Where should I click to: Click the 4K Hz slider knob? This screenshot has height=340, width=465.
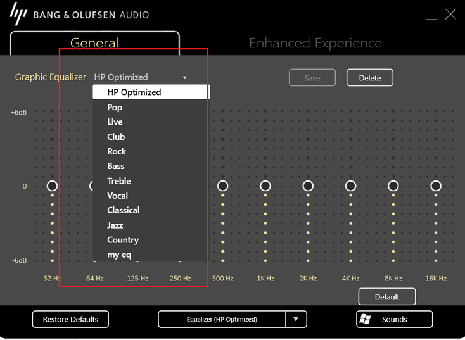pyautogui.click(x=350, y=186)
